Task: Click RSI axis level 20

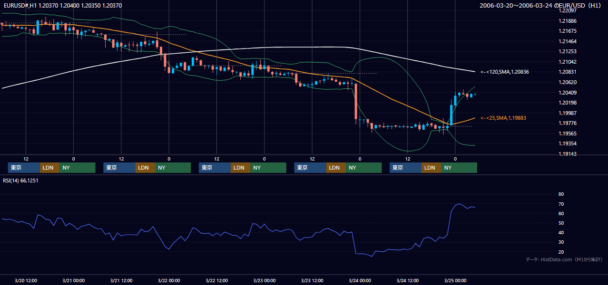Action: pyautogui.click(x=561, y=252)
